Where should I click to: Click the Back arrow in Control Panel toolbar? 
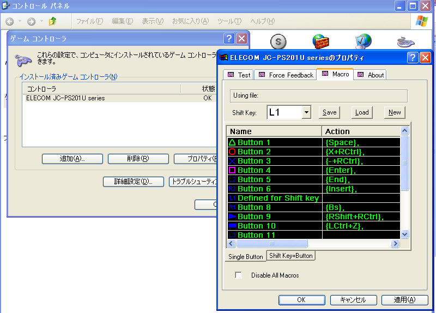pos(10,21)
